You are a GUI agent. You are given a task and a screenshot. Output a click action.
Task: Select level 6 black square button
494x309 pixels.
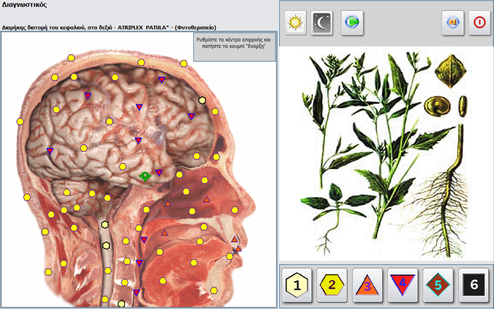pos(473,285)
